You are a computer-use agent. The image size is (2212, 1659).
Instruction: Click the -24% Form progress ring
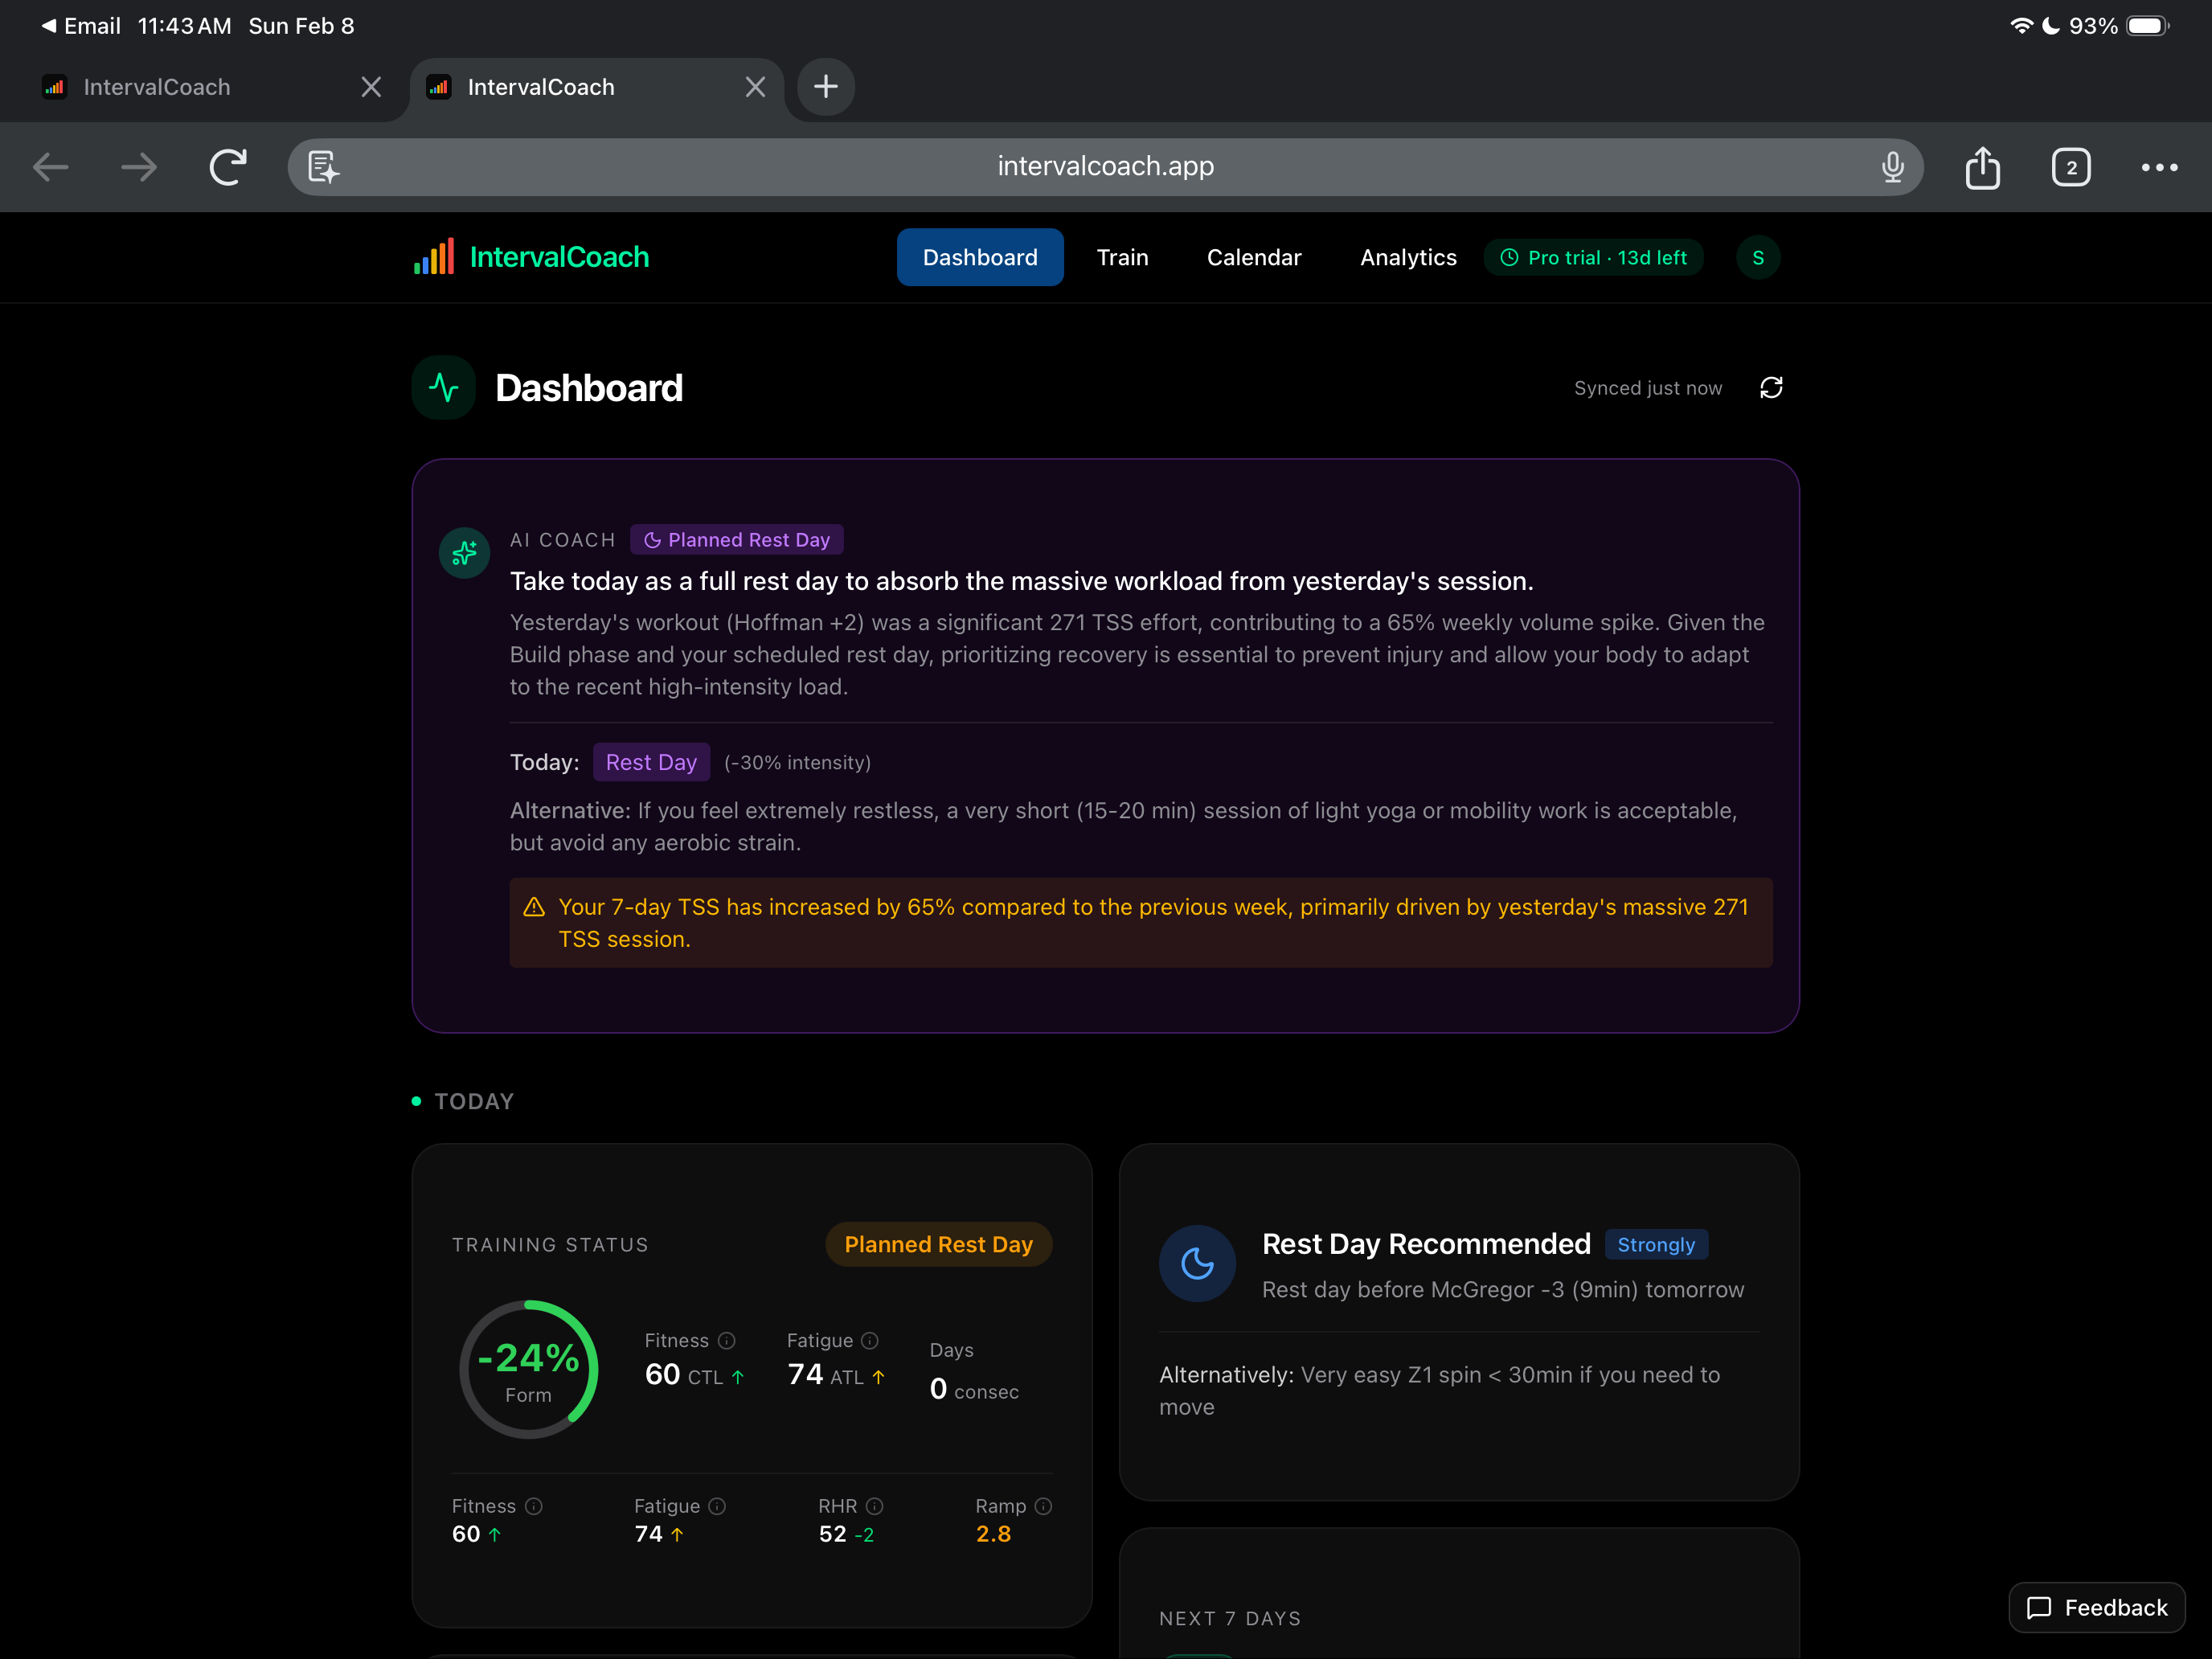[x=529, y=1369]
